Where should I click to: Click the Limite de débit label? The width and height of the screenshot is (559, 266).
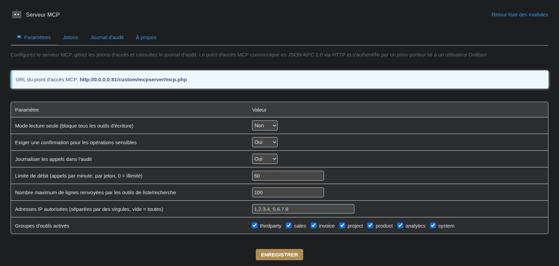[x=79, y=176]
